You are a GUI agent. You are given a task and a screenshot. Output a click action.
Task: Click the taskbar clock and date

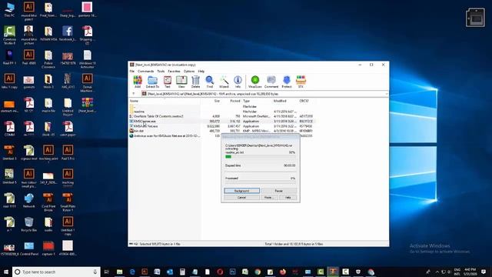[470, 272]
